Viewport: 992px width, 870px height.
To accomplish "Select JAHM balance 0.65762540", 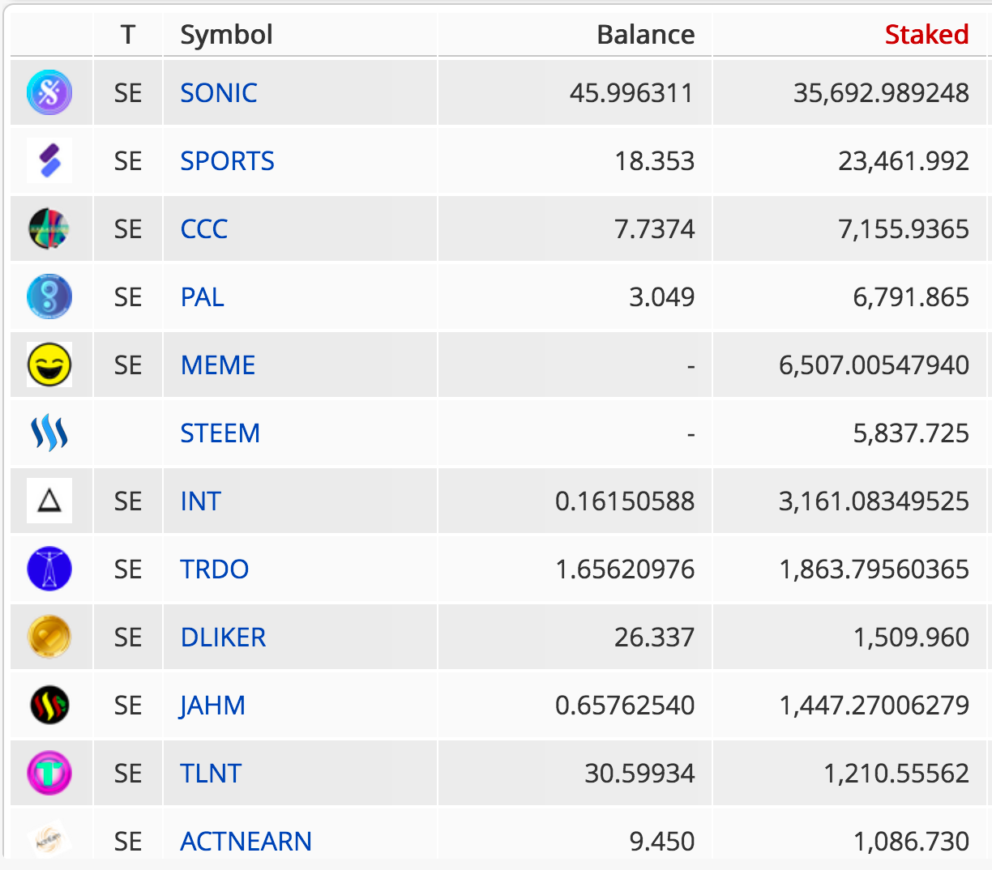I will [x=624, y=706].
